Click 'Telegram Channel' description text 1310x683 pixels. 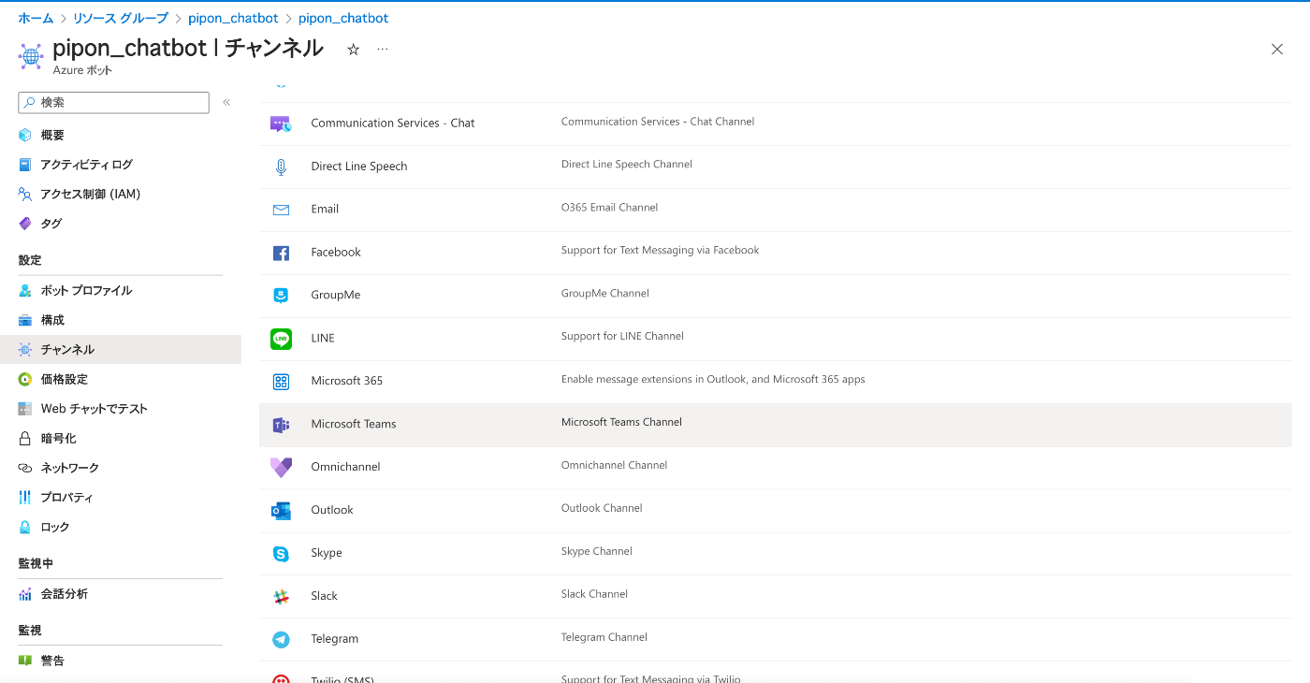coord(604,638)
